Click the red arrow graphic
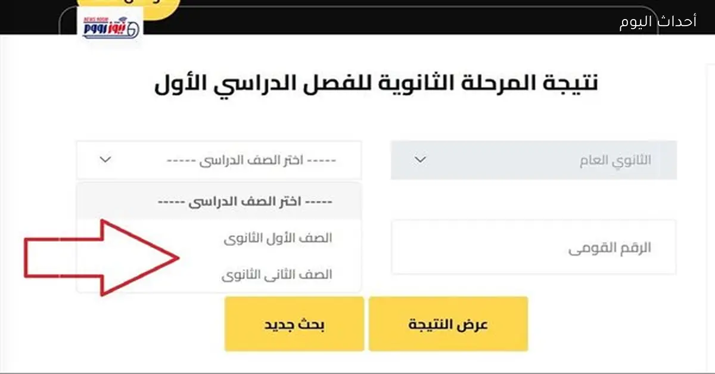Image resolution: width=715 pixels, height=374 pixels. coord(101,256)
